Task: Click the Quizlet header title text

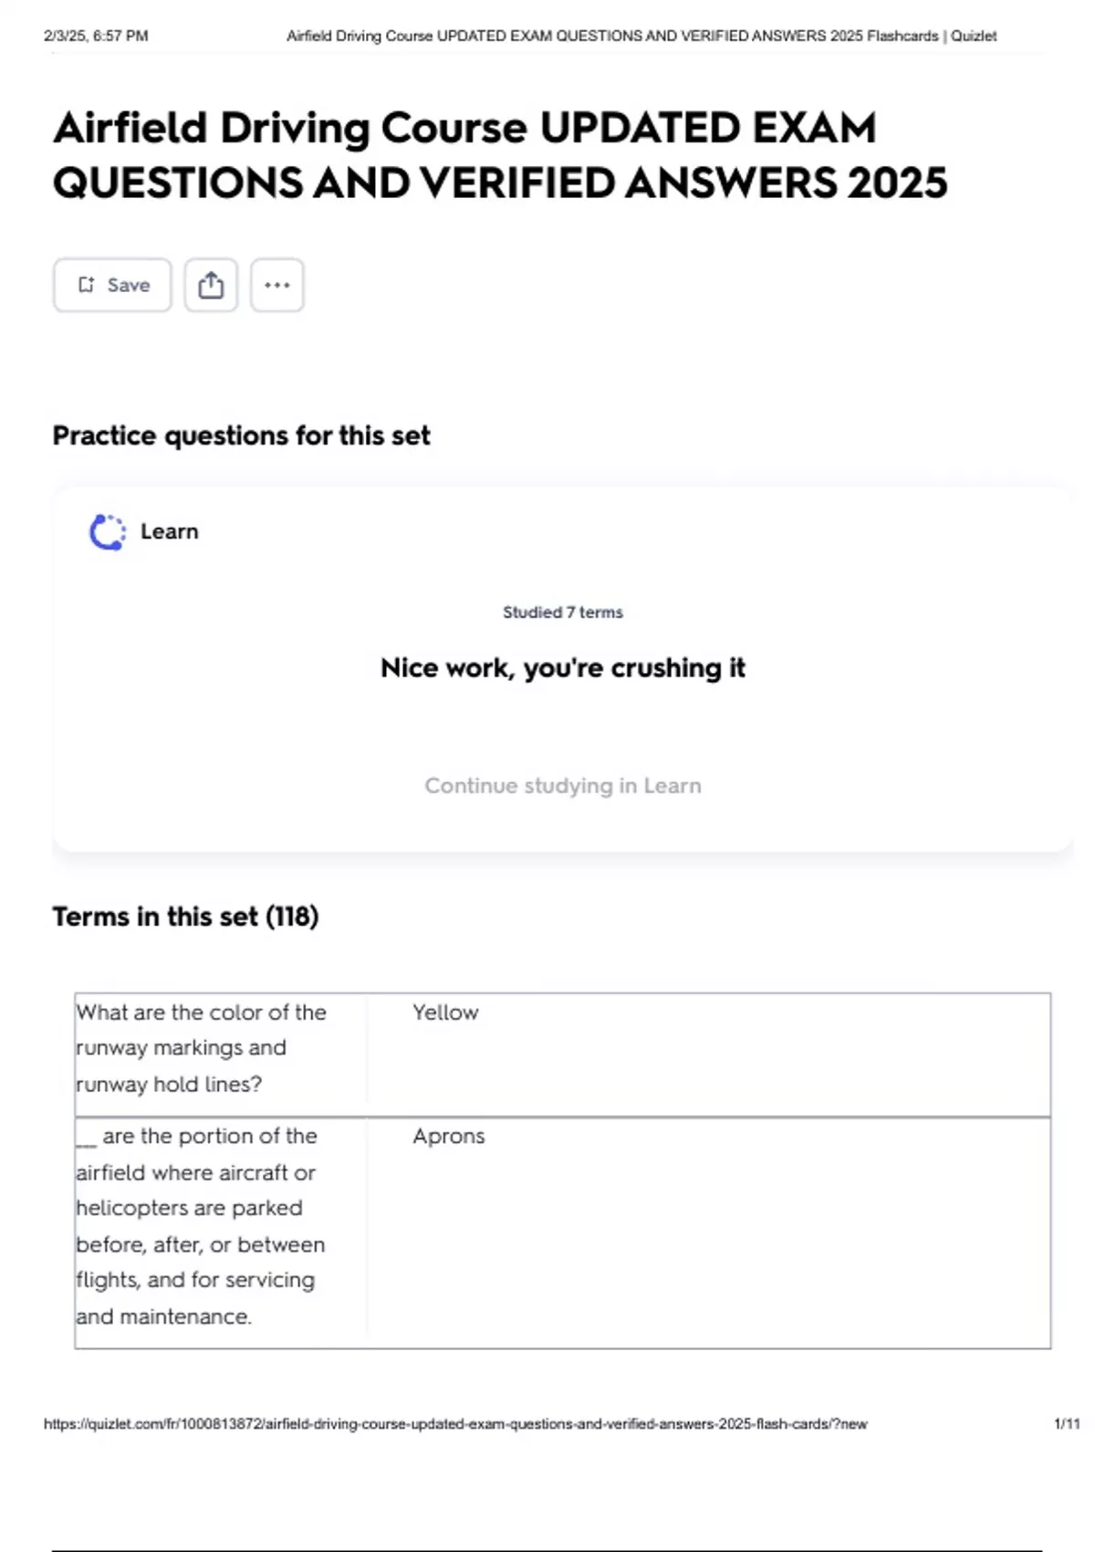Action: point(641,37)
